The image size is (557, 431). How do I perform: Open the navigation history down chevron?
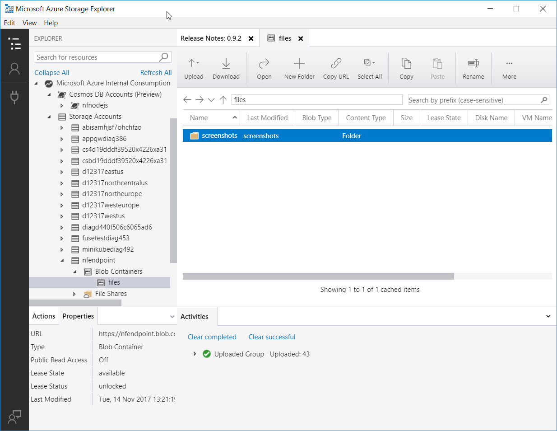click(211, 100)
